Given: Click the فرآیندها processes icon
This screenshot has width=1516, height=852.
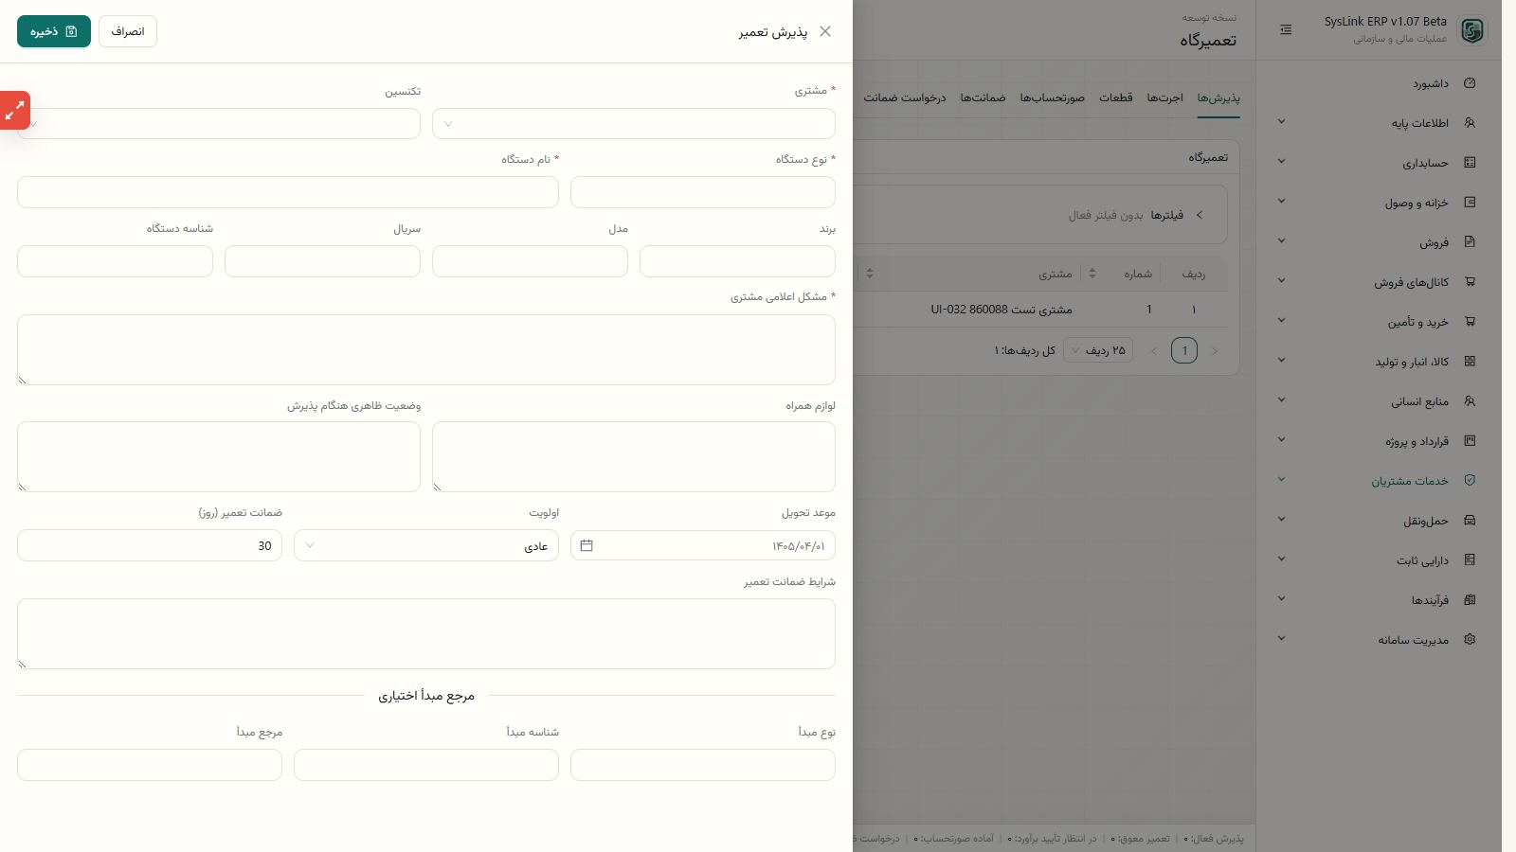Looking at the screenshot, I should 1470,600.
